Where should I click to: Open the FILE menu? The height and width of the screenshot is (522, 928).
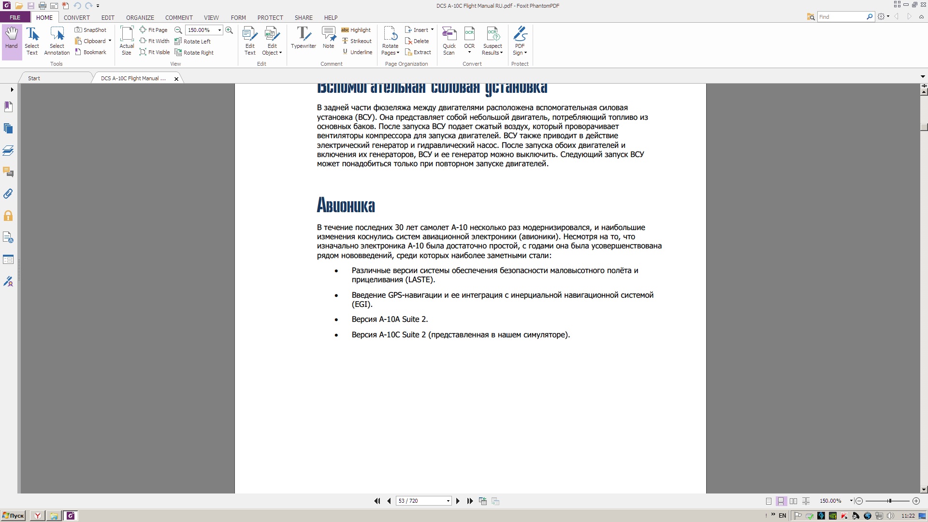(x=15, y=17)
